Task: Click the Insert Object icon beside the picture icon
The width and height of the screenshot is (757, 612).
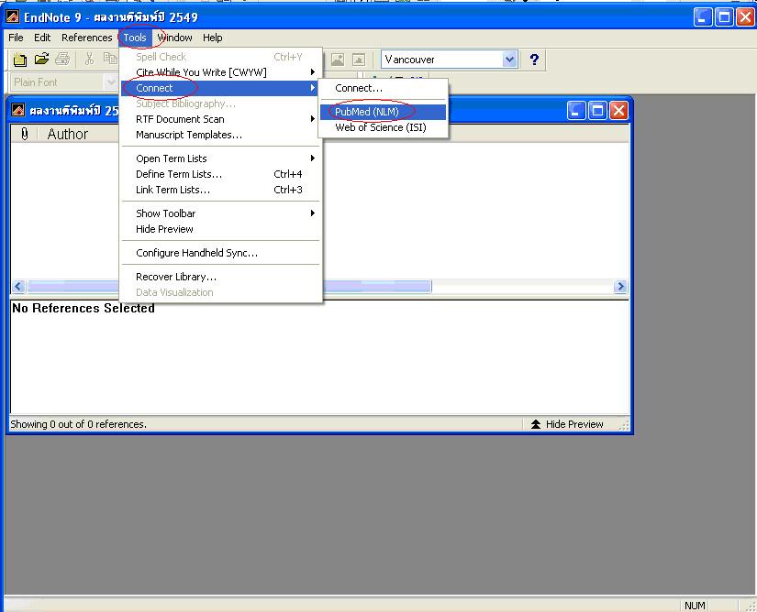Action: click(359, 60)
